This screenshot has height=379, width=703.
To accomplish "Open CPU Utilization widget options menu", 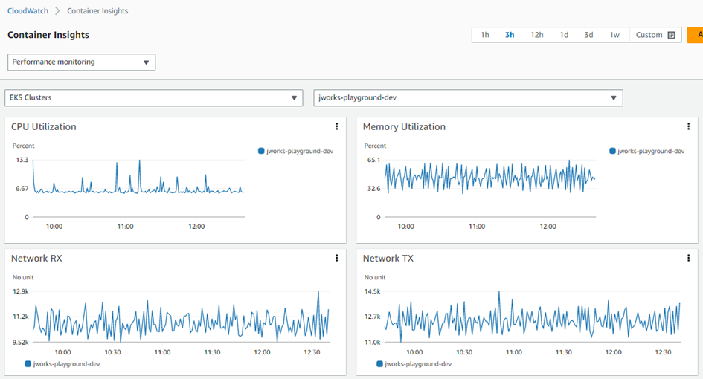I will [x=337, y=126].
